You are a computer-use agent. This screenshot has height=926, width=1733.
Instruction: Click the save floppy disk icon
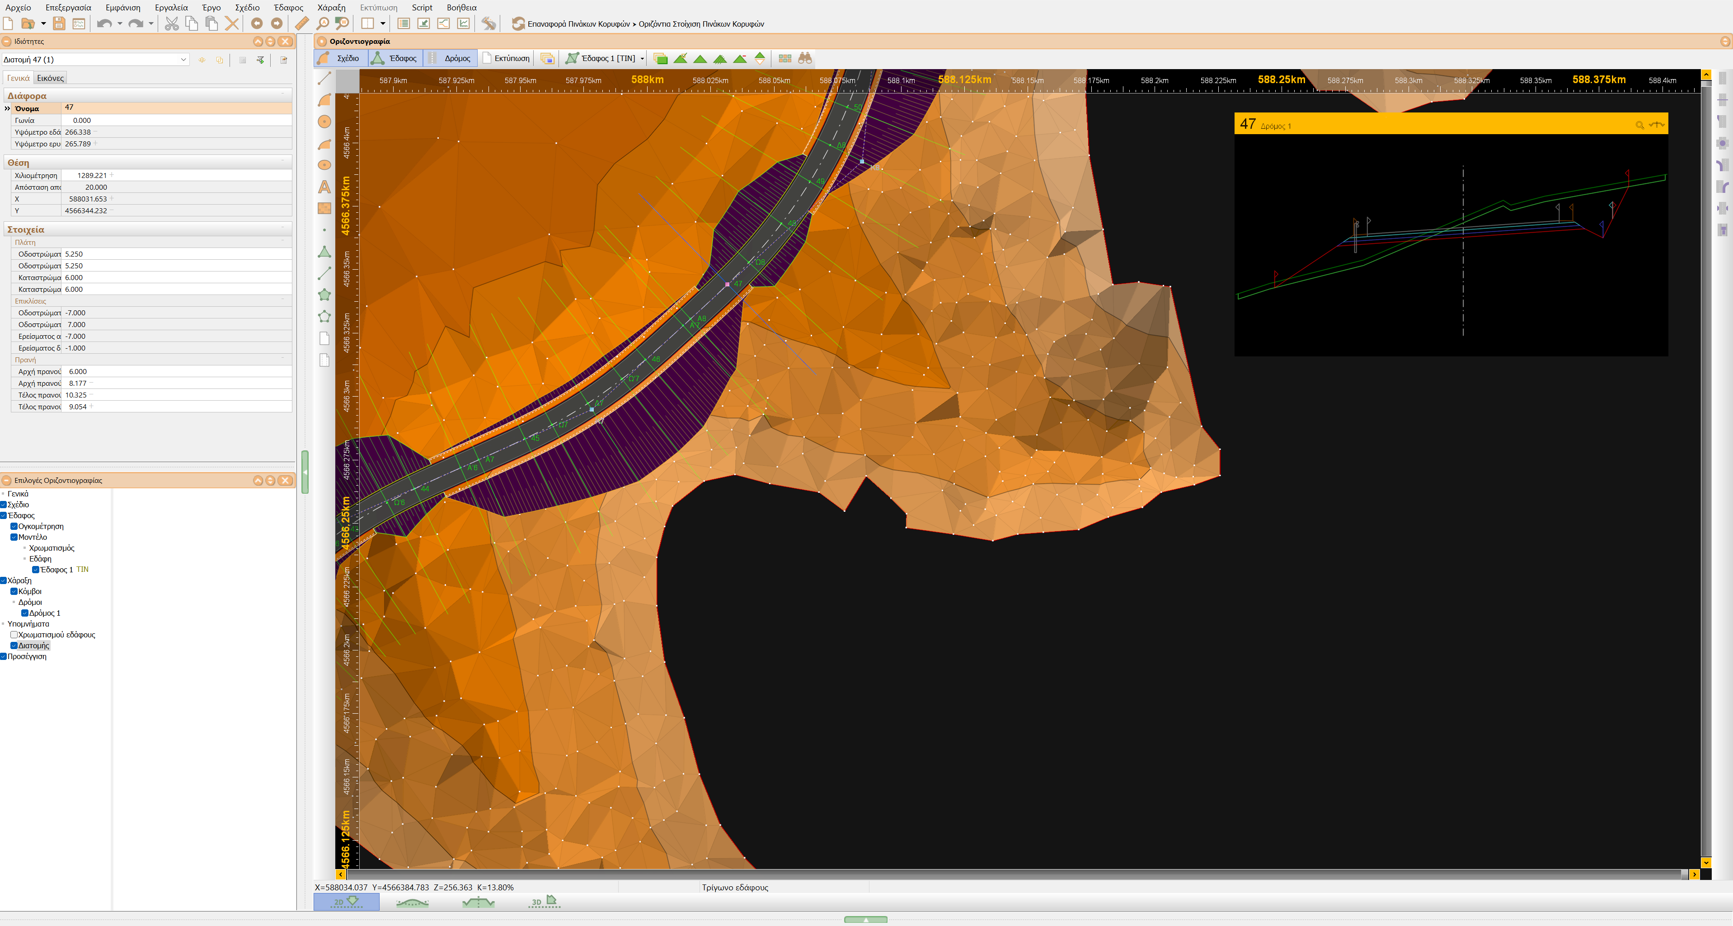(x=59, y=23)
